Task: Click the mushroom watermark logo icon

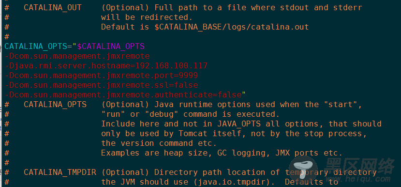Action: tap(304, 171)
